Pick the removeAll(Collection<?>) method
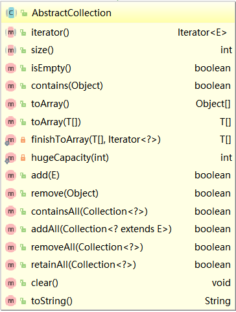The width and height of the screenshot is (236, 312). [118, 247]
